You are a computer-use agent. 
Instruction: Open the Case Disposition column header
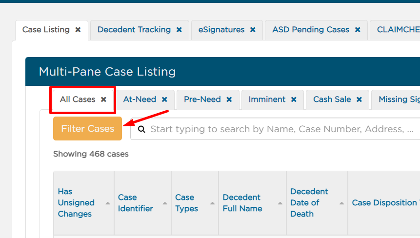[x=384, y=203]
